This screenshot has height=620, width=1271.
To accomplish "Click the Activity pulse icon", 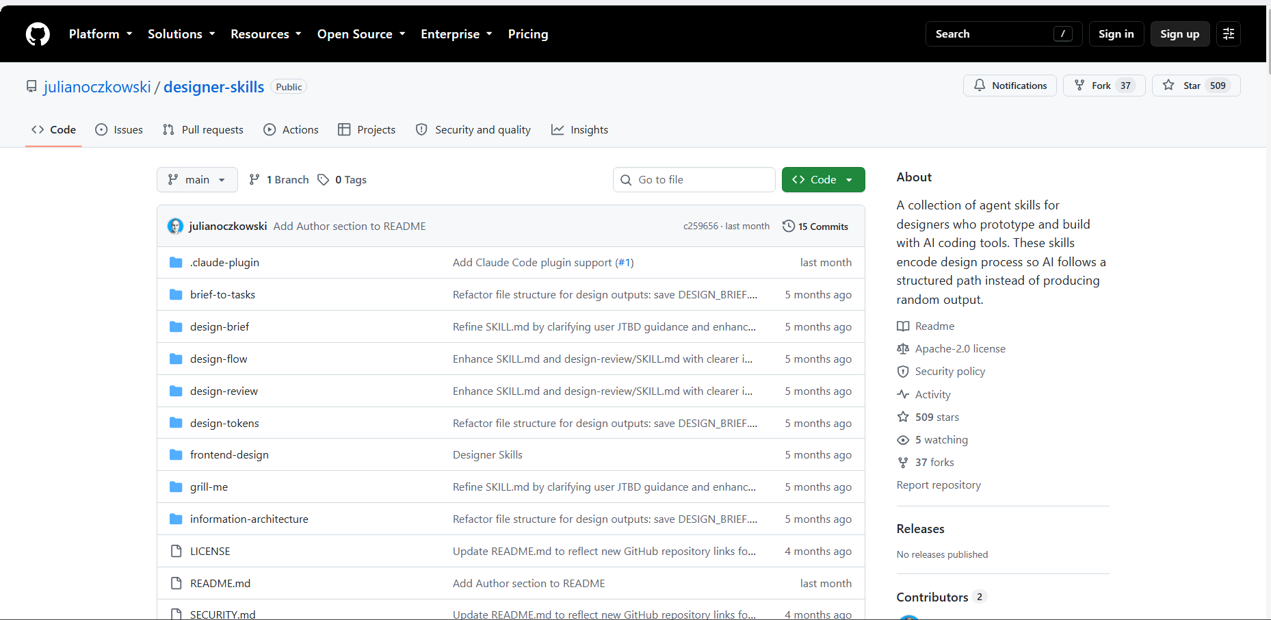I will [903, 395].
